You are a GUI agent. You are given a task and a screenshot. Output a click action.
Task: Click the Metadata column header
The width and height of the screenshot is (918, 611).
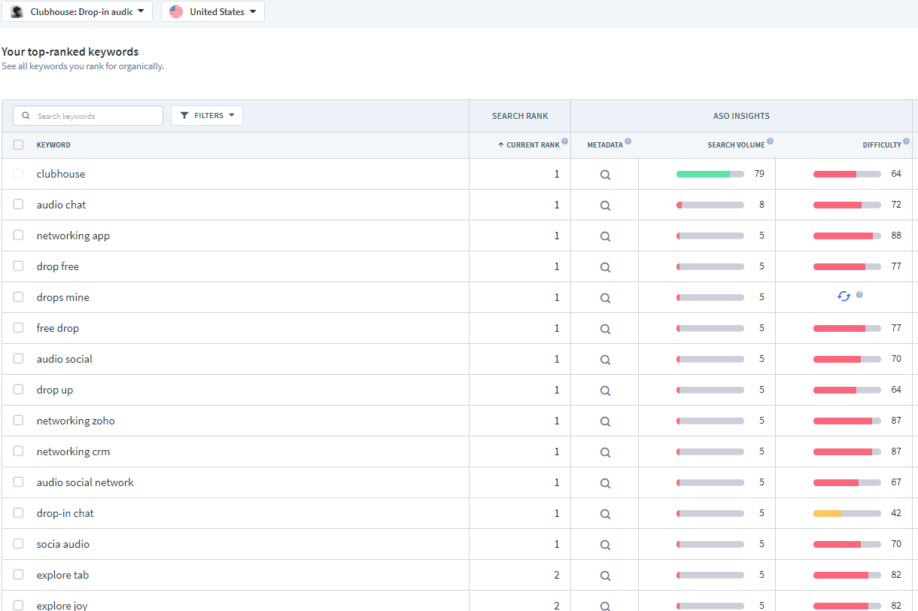[x=605, y=145]
